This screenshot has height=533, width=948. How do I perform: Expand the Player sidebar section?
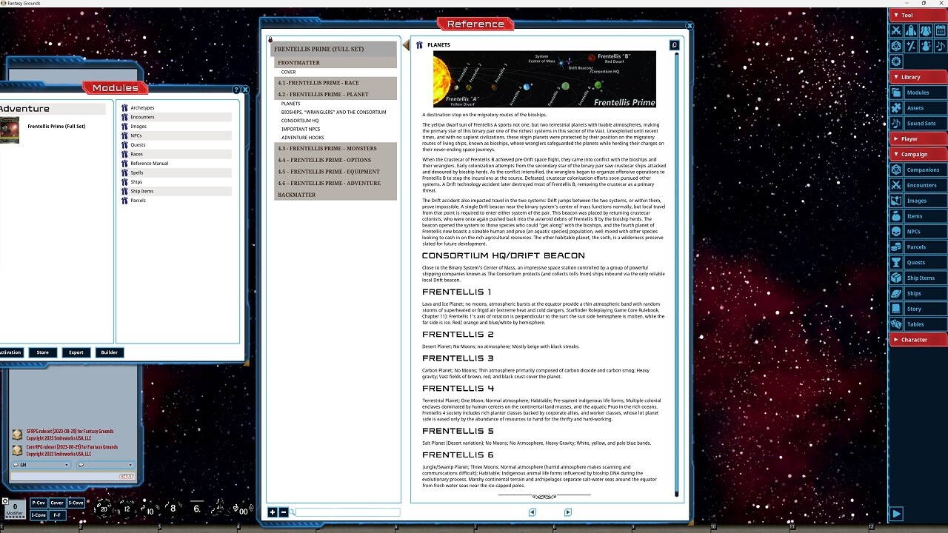[918, 139]
